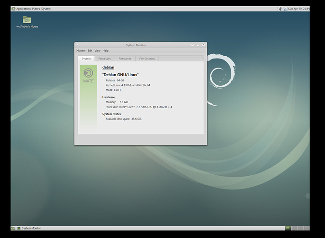Image resolution: width=325 pixels, height=238 pixels.
Task: Open the Edit menu
Action: pyautogui.click(x=90, y=50)
